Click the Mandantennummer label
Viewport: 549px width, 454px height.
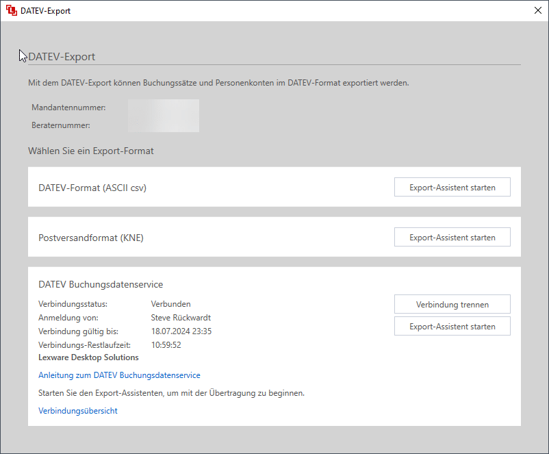pyautogui.click(x=68, y=108)
